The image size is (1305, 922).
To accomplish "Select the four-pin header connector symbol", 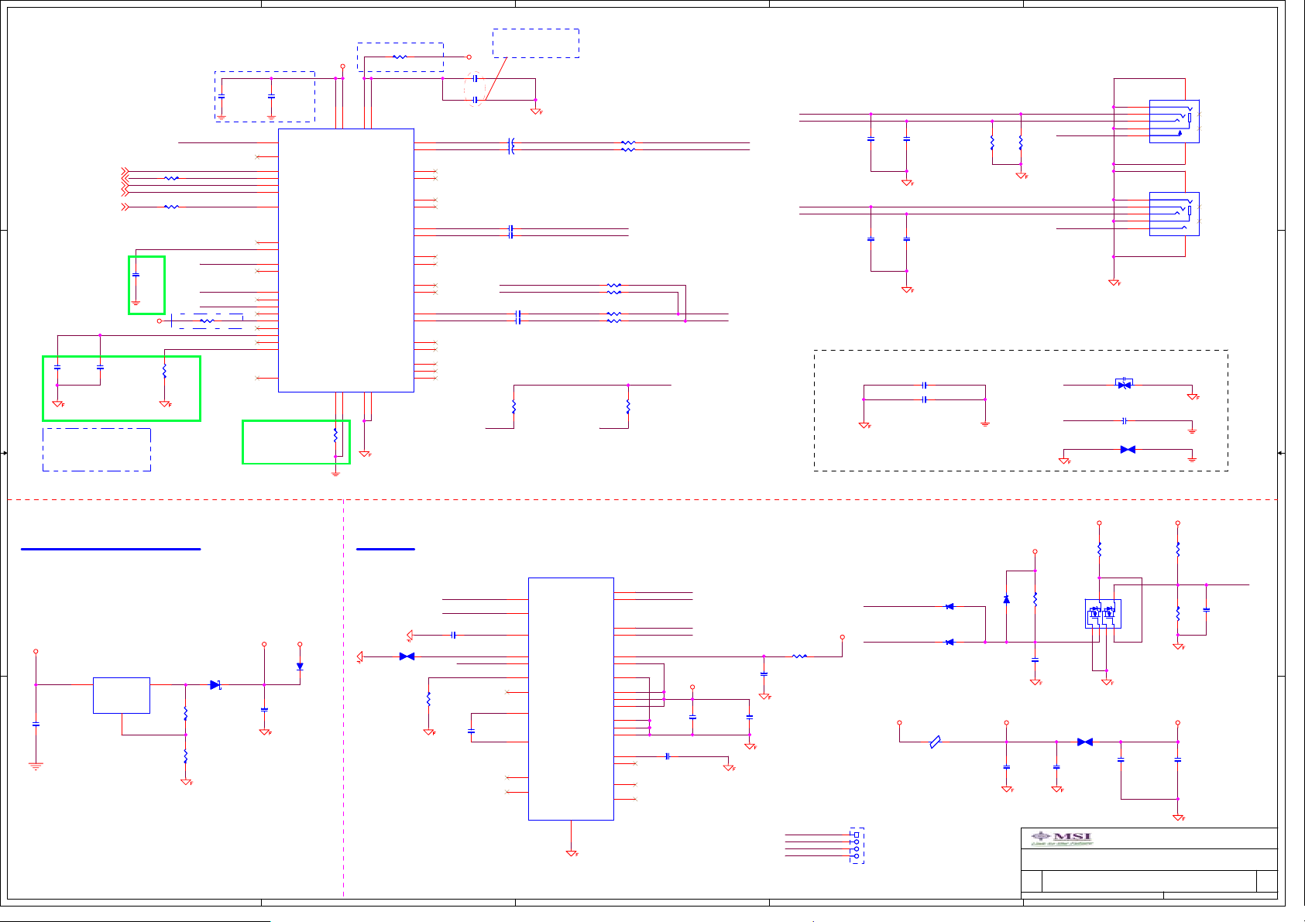I will [857, 845].
